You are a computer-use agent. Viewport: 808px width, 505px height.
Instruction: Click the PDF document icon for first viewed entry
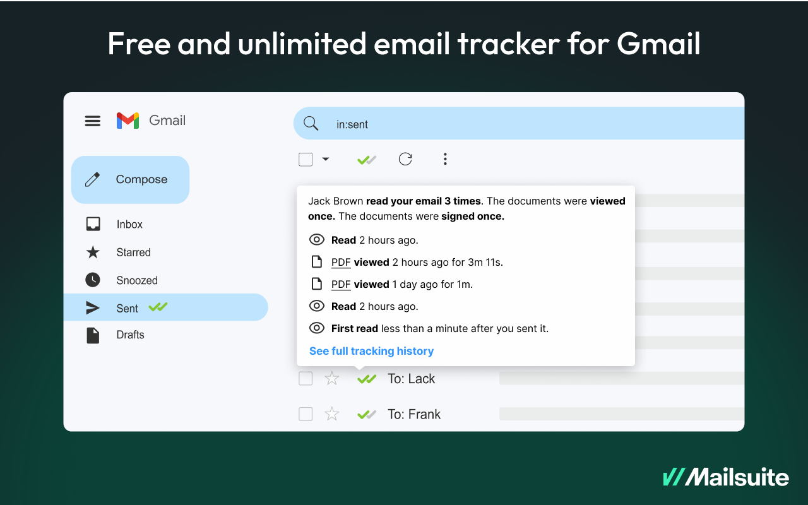tap(316, 261)
